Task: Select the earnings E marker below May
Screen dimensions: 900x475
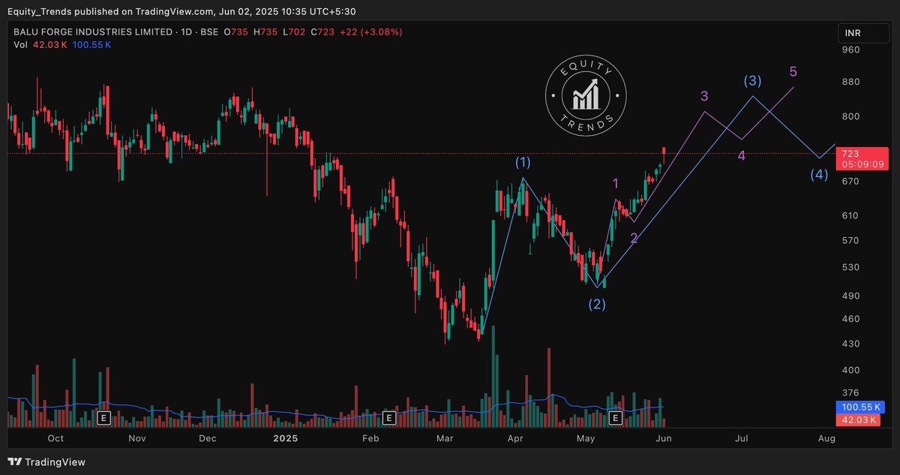Action: pos(616,418)
